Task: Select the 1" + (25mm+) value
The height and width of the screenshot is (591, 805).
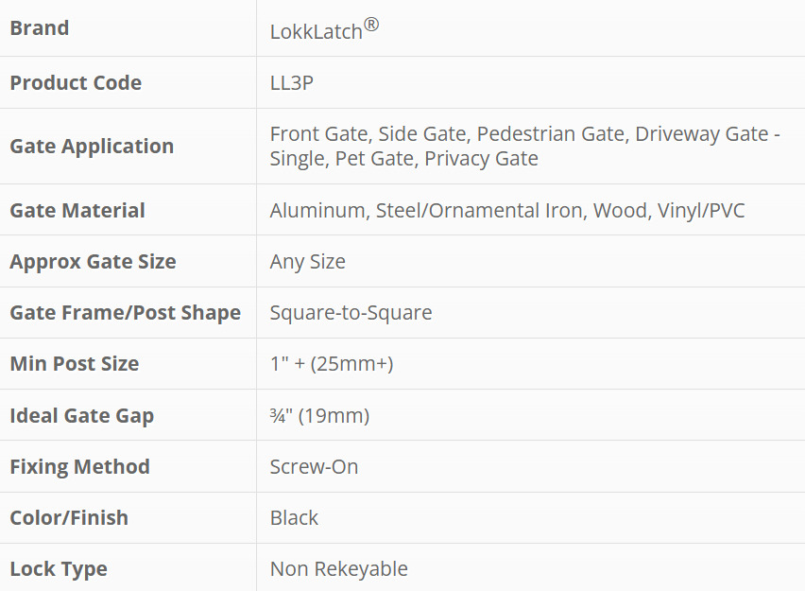Action: pyautogui.click(x=333, y=364)
